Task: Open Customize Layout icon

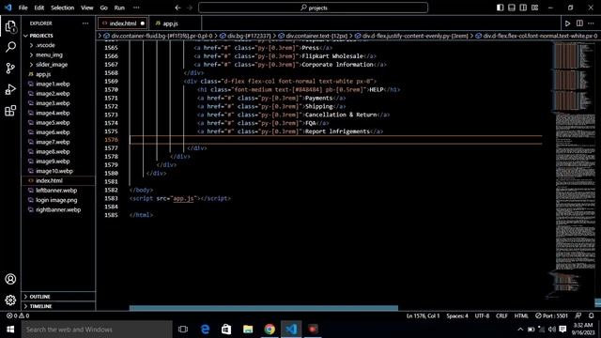Action: point(534,8)
